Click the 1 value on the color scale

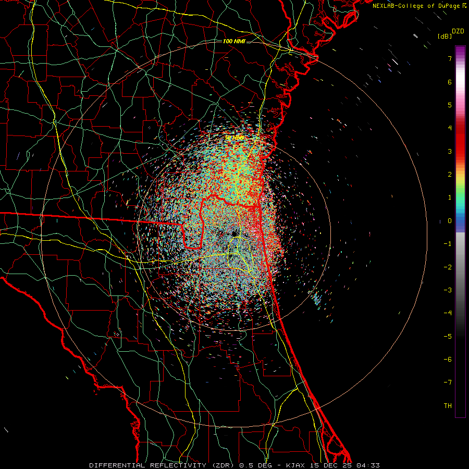[450, 198]
